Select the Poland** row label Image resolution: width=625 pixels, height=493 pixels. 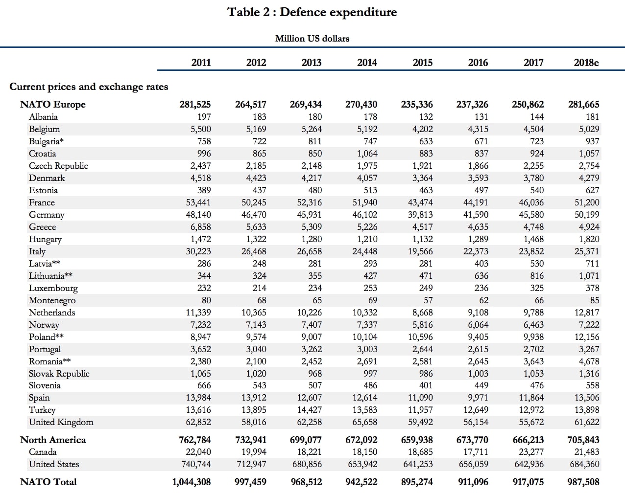[x=46, y=337]
